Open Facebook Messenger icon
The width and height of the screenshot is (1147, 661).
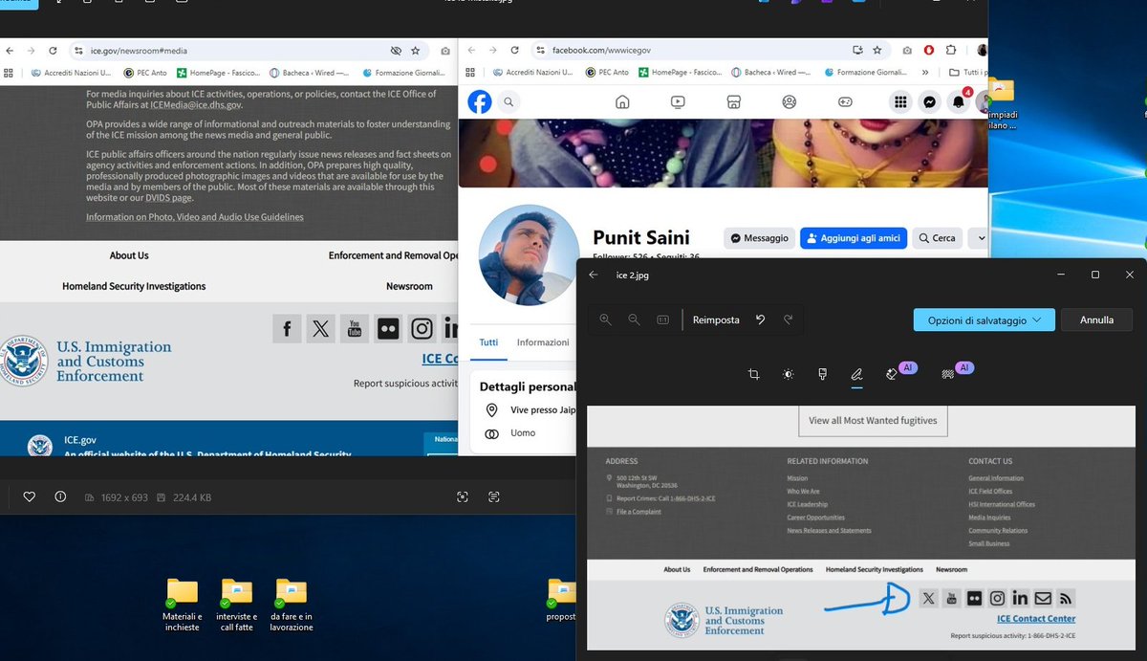(x=929, y=101)
